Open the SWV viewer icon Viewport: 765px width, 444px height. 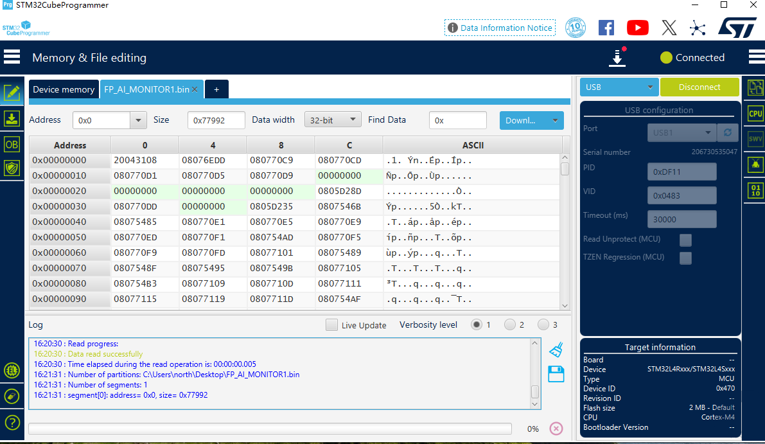[x=755, y=139]
